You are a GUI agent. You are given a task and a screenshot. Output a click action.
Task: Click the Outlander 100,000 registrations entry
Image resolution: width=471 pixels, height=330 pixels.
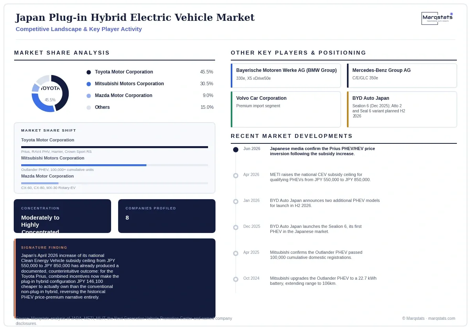[x=316, y=255]
